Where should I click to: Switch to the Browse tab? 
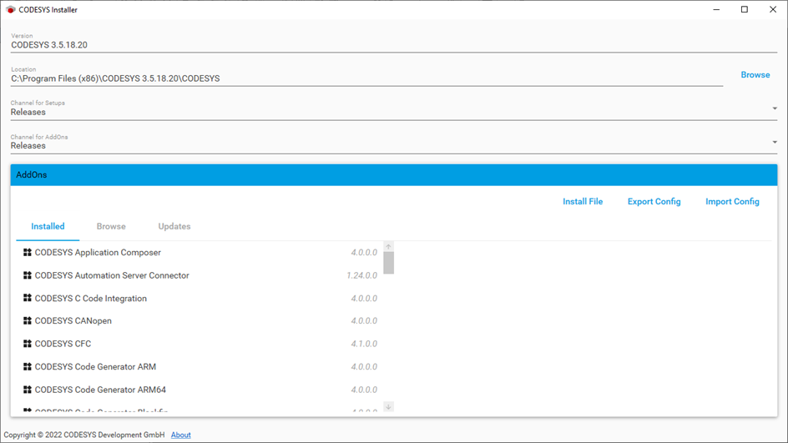pyautogui.click(x=111, y=227)
